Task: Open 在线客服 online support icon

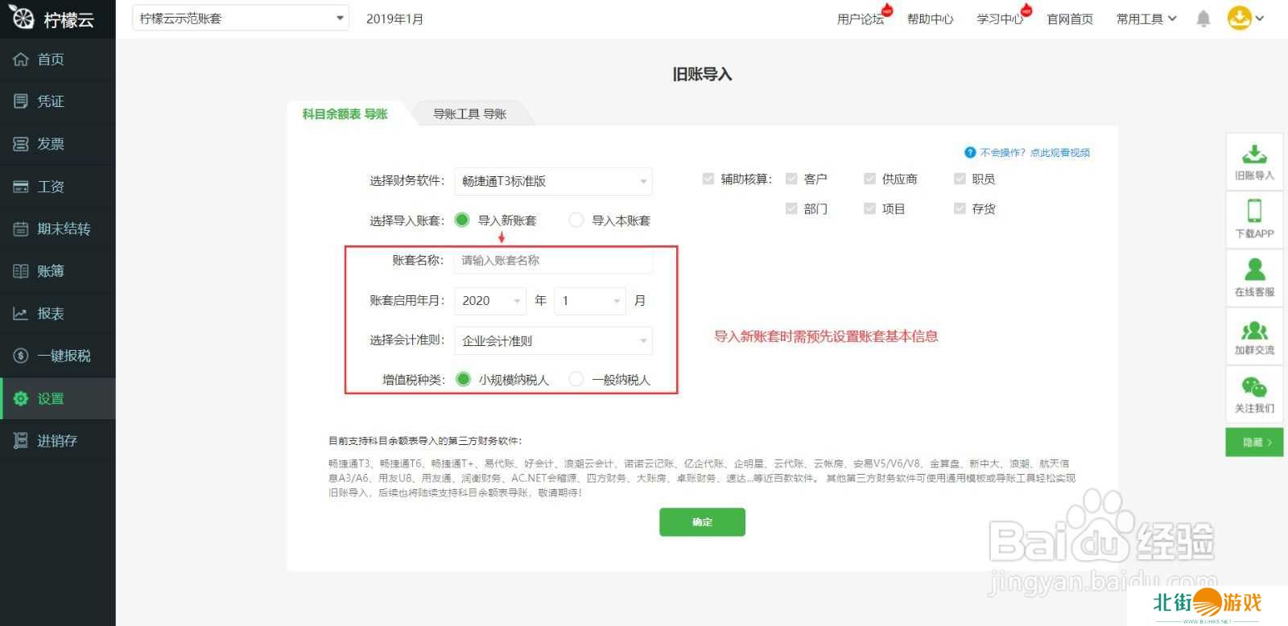Action: click(1253, 270)
